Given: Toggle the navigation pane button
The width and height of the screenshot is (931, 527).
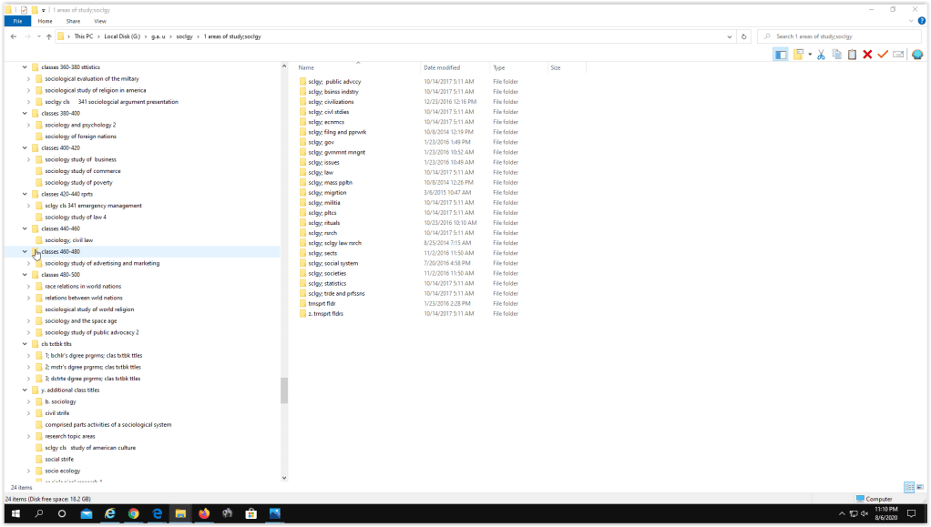Looking at the screenshot, I should tap(781, 55).
